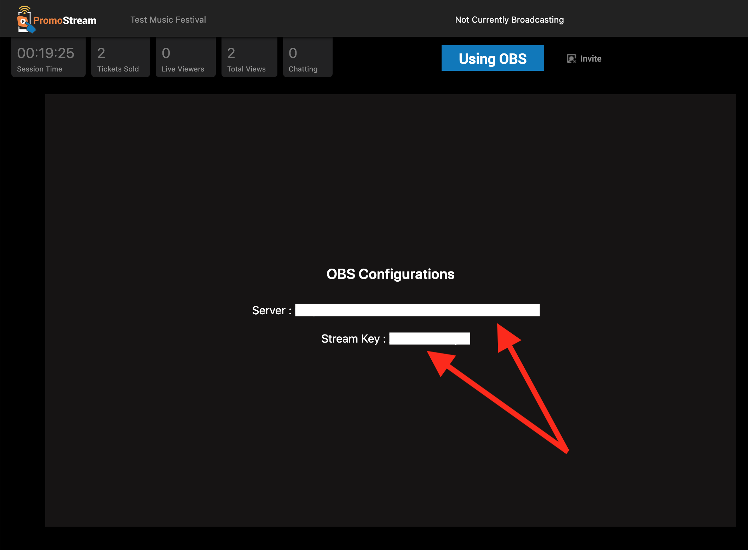Click the PromoStream logo icon

24,20
